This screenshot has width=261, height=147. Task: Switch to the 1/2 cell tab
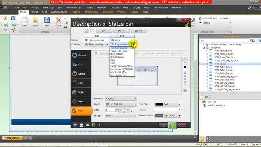(97, 36)
